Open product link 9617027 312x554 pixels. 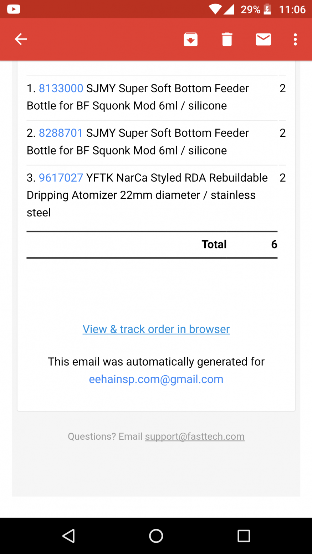click(x=61, y=178)
